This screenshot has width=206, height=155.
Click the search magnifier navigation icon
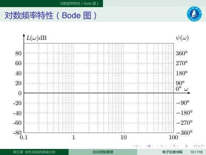[199, 146]
